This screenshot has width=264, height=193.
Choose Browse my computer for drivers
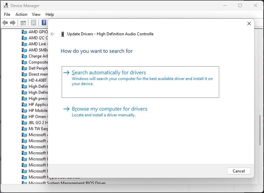click(x=110, y=109)
